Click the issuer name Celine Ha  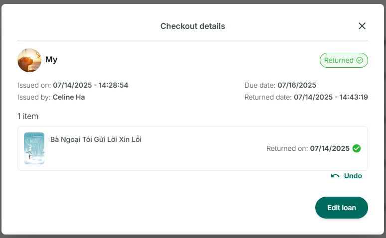(x=69, y=97)
